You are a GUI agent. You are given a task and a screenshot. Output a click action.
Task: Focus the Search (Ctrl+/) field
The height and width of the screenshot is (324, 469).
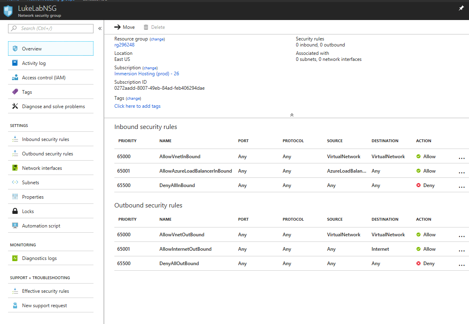[x=51, y=28]
